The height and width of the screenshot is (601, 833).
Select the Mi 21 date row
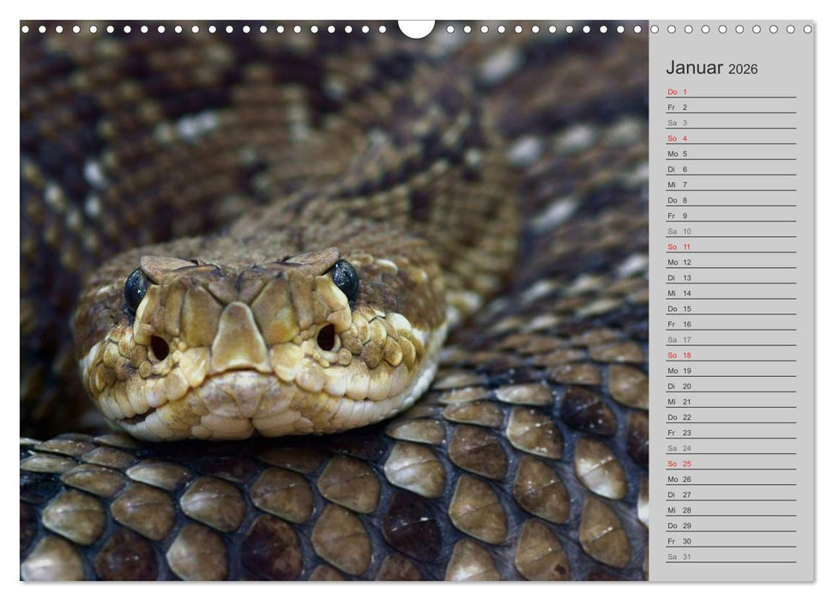pos(730,401)
